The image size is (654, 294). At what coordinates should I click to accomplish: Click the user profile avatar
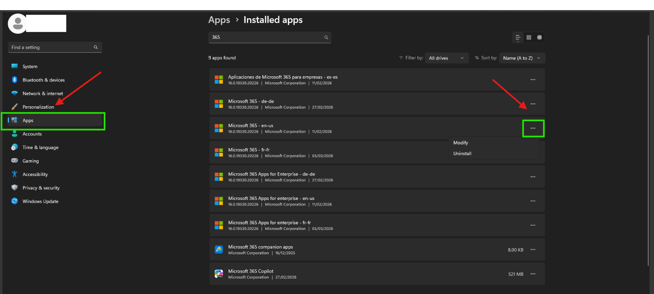pos(17,24)
